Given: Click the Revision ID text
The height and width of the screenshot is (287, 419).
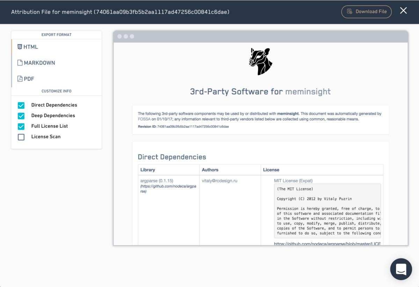Looking at the screenshot, I should (x=183, y=127).
